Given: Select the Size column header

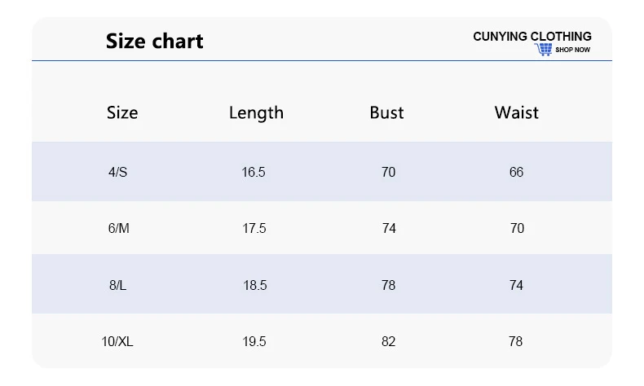Looking at the screenshot, I should 122,112.
